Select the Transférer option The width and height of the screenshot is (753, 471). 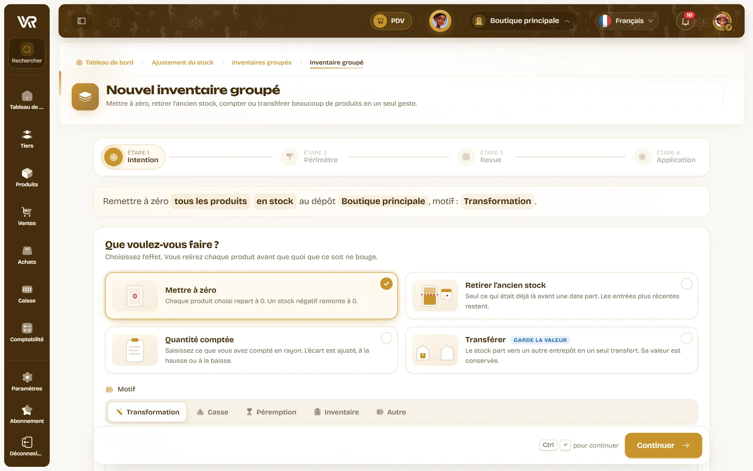coord(552,350)
